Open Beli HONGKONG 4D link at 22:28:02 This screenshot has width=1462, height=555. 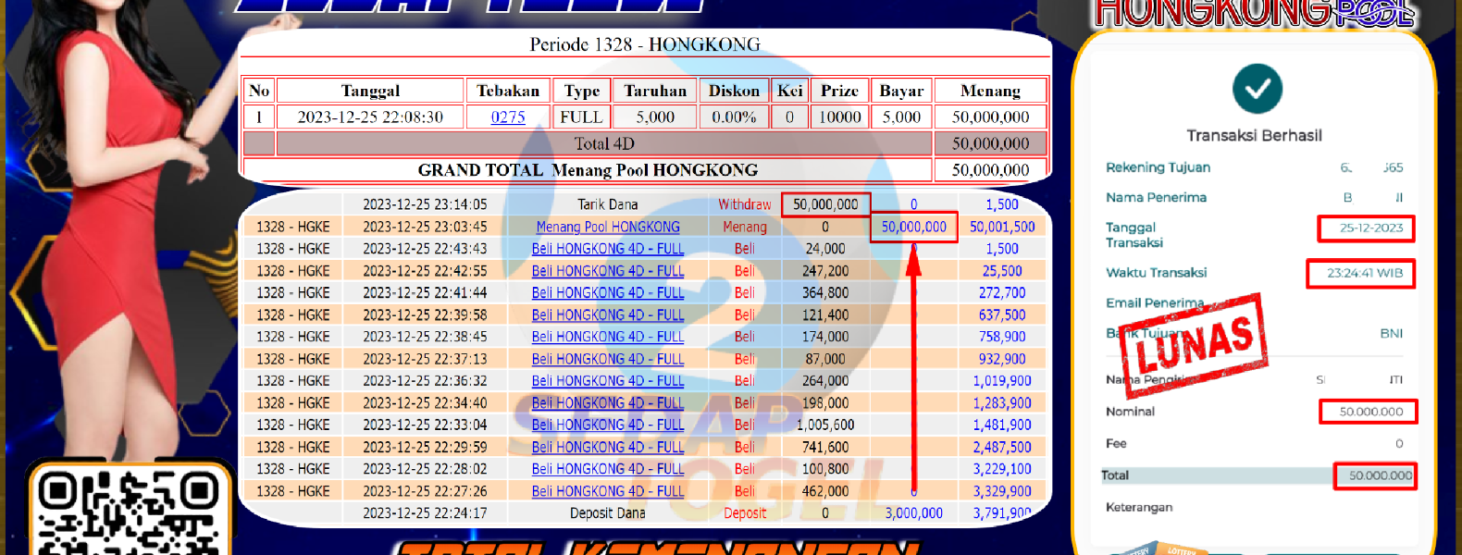coord(608,469)
